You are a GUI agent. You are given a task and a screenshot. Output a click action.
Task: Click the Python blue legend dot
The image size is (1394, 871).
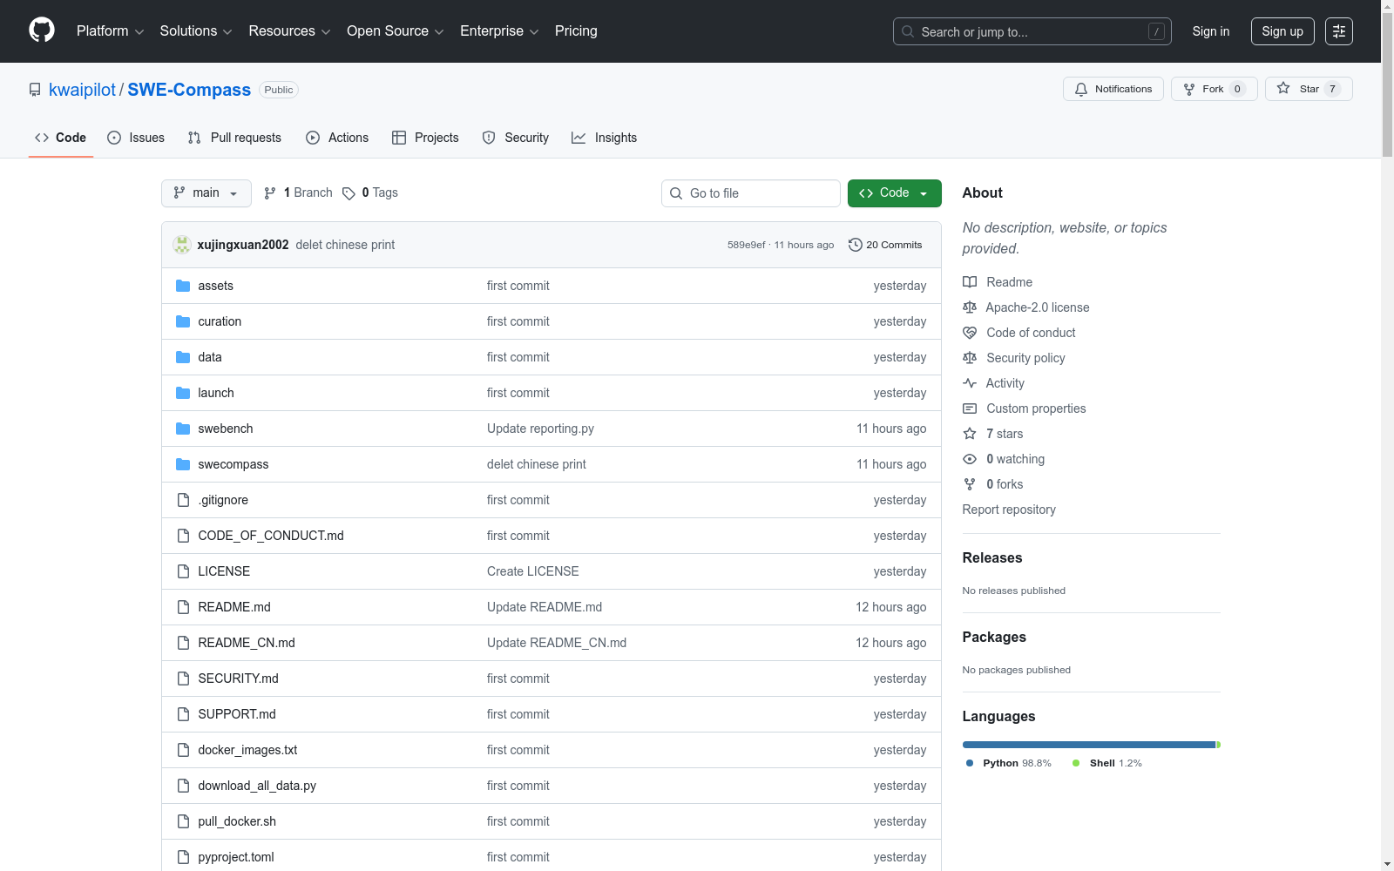970,763
